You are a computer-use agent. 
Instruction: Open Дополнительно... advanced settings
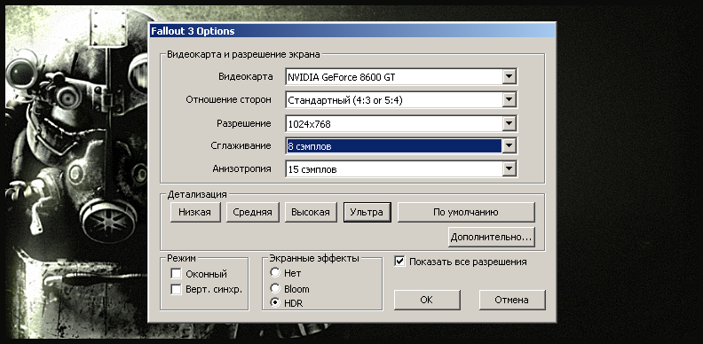(492, 237)
